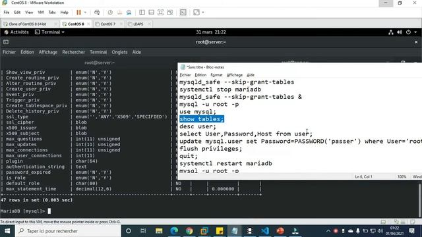
Task: Click the Windows search box 'Taper ici pour rechercher'
Action: tap(68, 231)
